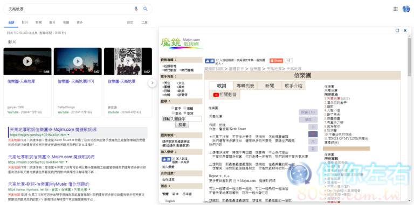414x205 pixels.
Task: Set lyrics font size to 大
Action: coord(313,142)
